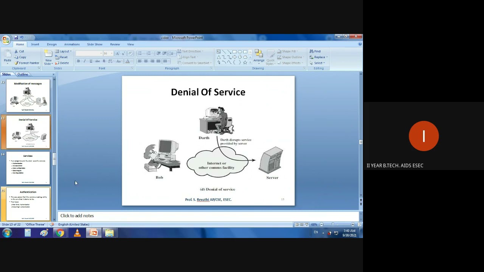Zoom out with the minus button
Image resolution: width=484 pixels, height=272 pixels.
321,224
